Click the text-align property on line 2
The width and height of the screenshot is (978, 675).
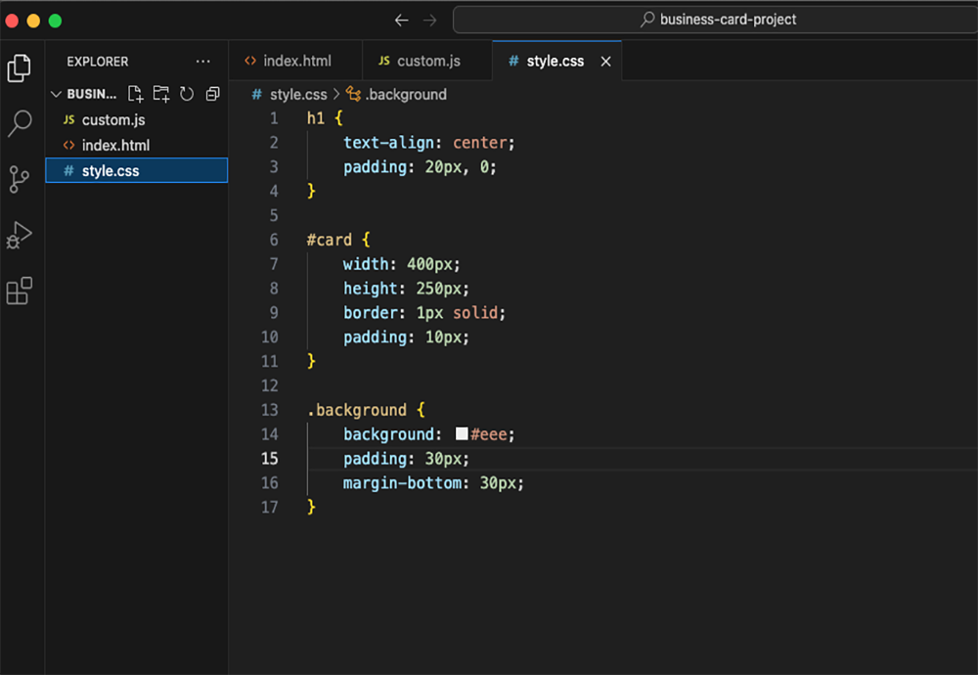click(388, 143)
